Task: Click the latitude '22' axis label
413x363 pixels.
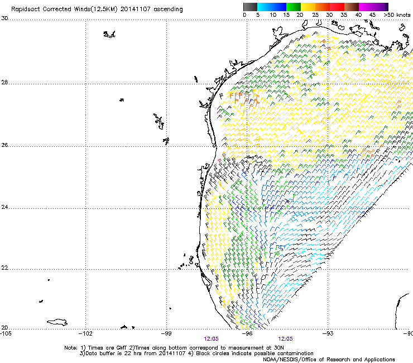Action: pyautogui.click(x=4, y=268)
